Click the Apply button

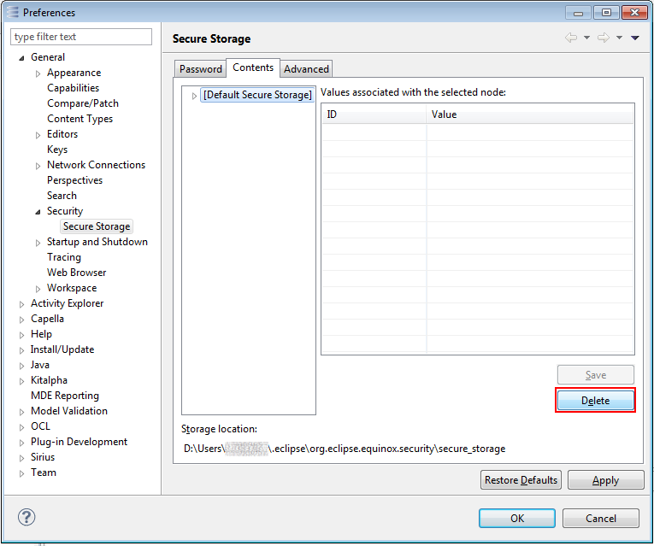(x=605, y=480)
